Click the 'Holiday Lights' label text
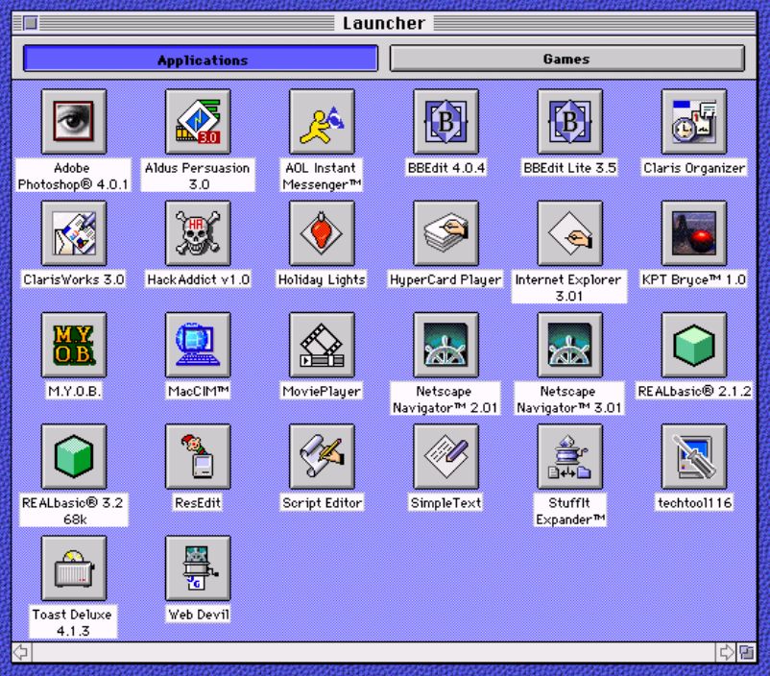The height and width of the screenshot is (676, 770). (x=322, y=279)
